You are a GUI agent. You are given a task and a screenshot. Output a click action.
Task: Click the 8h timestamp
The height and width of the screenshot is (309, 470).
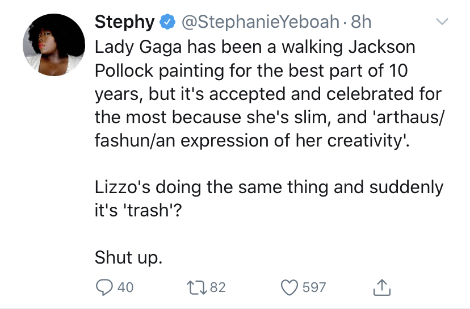click(361, 22)
